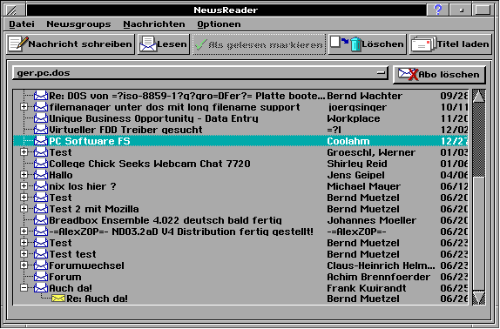Collapse the Auch da! thread
The image size is (500, 329).
coord(24,288)
